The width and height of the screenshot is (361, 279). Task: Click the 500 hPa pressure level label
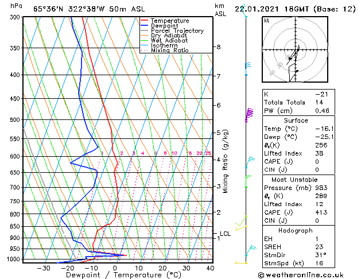coord(15,120)
